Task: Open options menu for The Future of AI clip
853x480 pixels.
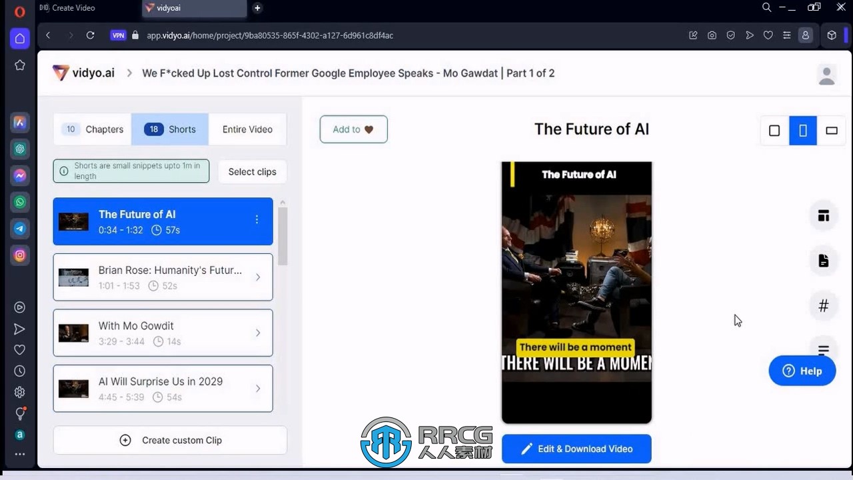Action: pos(257,219)
